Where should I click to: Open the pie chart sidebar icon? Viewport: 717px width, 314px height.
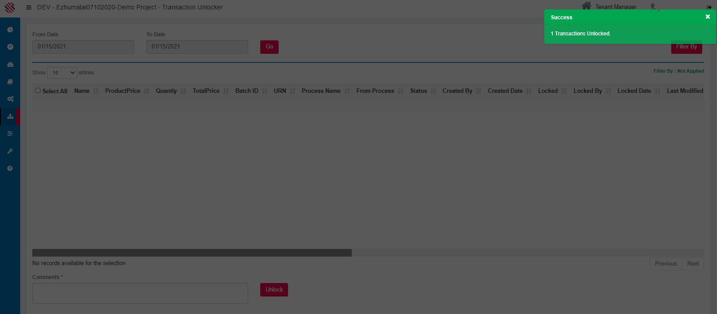[10, 30]
